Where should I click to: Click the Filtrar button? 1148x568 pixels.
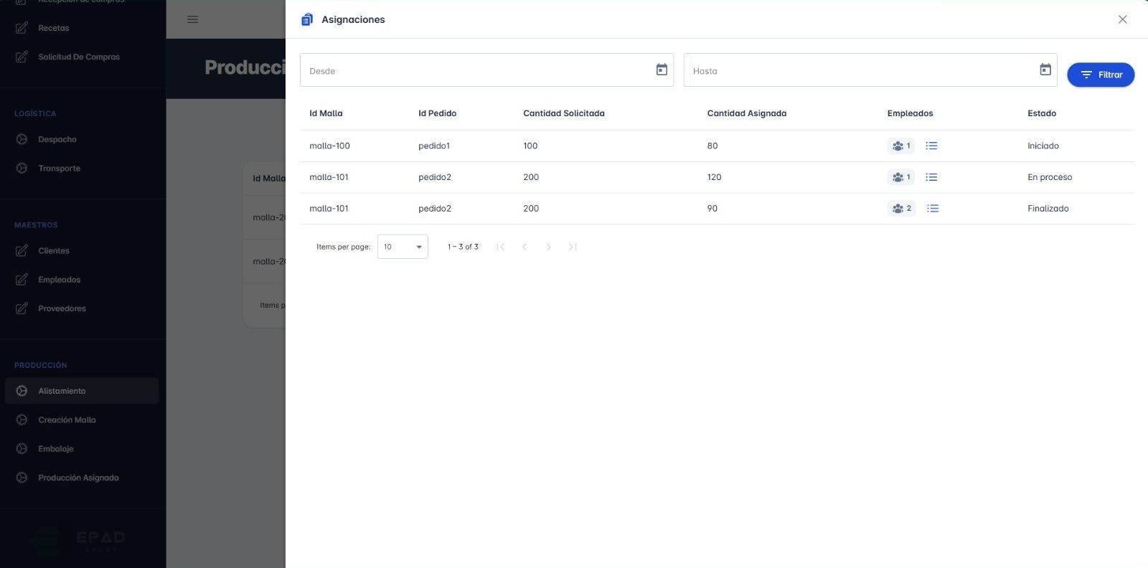pos(1100,75)
